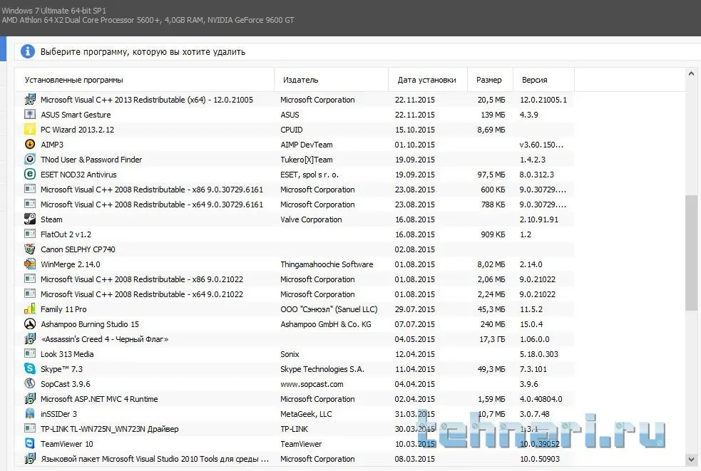The height and width of the screenshot is (471, 701).
Task: Click the Microsoft Visual C++ 2013 x64 icon
Action: [30, 100]
